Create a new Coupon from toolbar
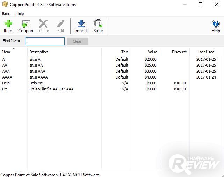The height and width of the screenshot is (177, 224). (x=26, y=26)
